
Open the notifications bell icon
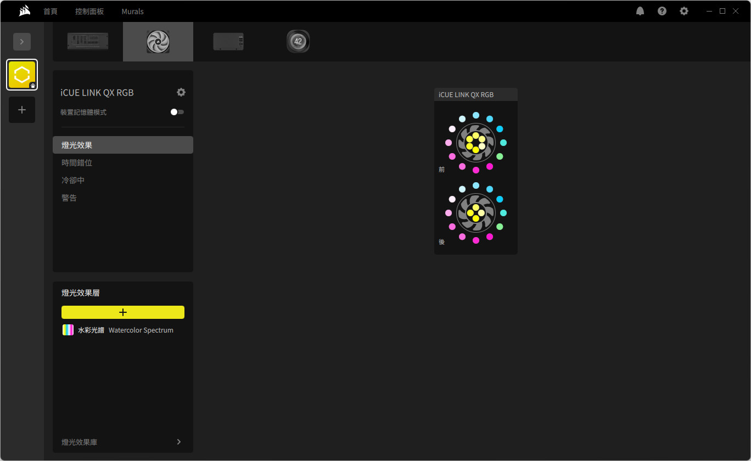pyautogui.click(x=640, y=11)
